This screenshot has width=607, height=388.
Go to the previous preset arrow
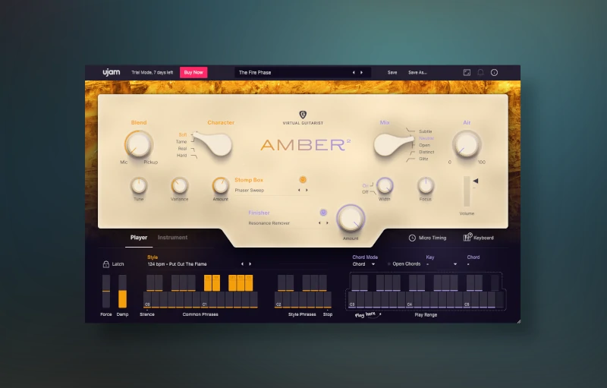click(x=354, y=72)
